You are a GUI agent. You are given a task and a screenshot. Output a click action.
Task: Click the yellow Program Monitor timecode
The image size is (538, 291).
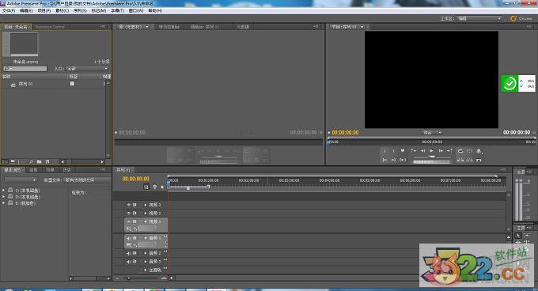pyautogui.click(x=345, y=133)
